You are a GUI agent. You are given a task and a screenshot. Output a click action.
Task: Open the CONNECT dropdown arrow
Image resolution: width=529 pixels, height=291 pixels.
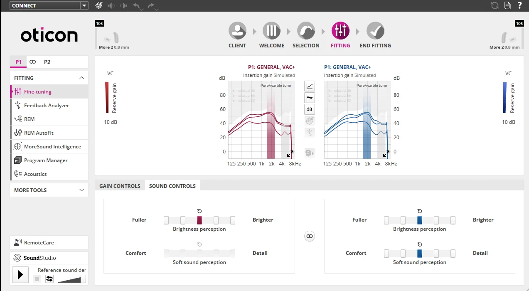[84, 5]
